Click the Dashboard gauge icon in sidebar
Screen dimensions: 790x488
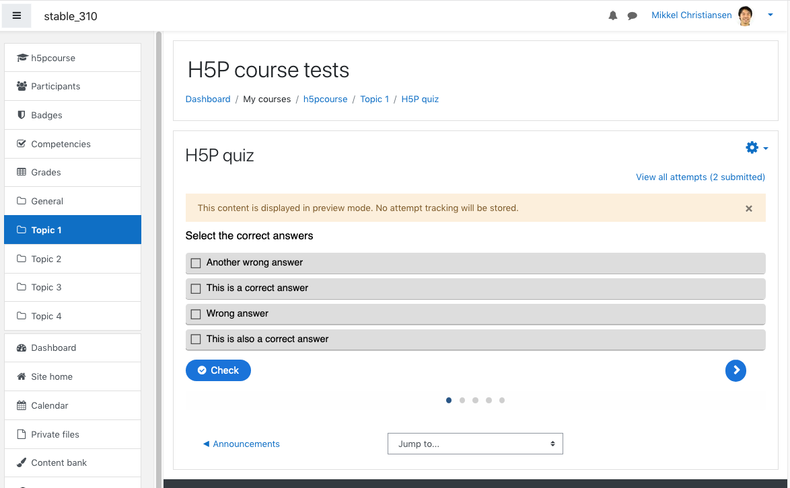point(21,348)
